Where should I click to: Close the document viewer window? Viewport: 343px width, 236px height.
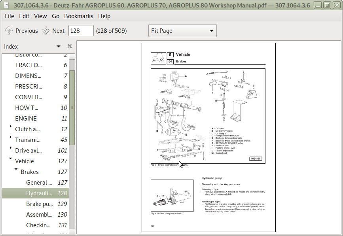click(337, 6)
